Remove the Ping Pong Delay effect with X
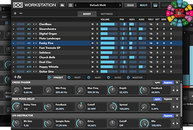 click(177, 99)
